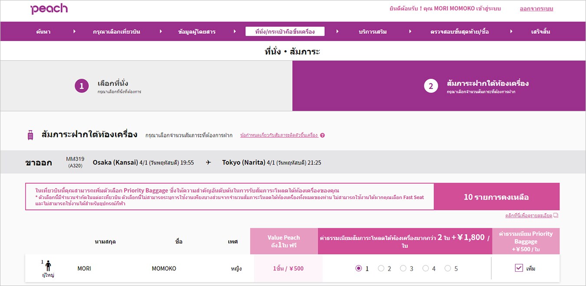Click the Peach logo
The height and width of the screenshot is (286, 586).
click(49, 9)
